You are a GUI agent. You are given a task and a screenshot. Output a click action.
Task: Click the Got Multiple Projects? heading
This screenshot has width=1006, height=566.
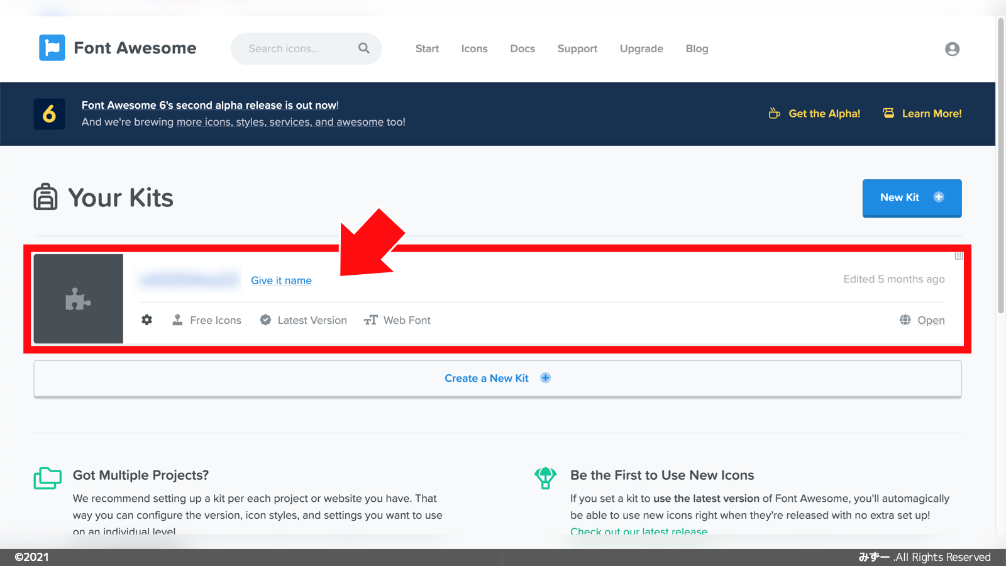pyautogui.click(x=141, y=475)
